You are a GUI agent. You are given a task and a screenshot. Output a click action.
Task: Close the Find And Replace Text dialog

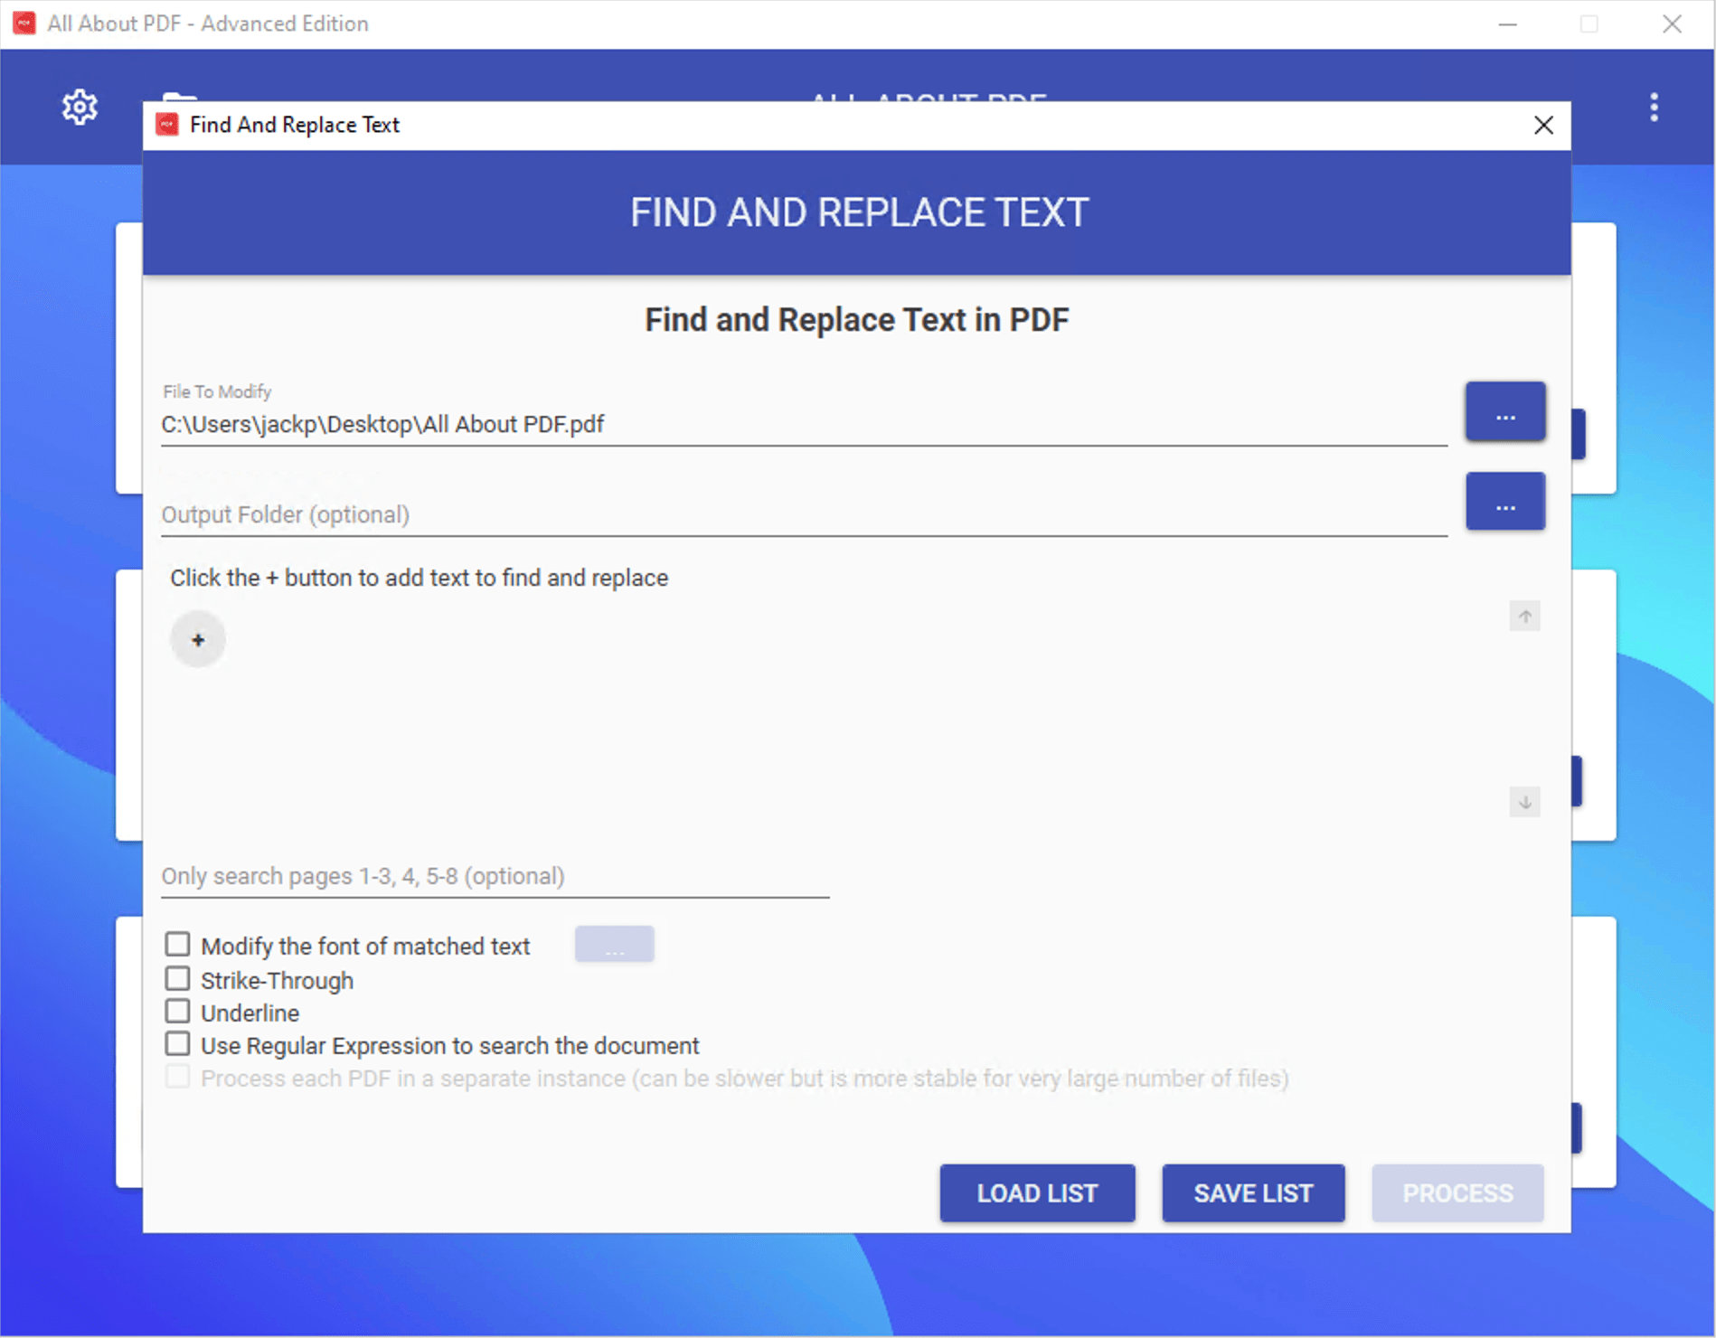click(x=1542, y=126)
